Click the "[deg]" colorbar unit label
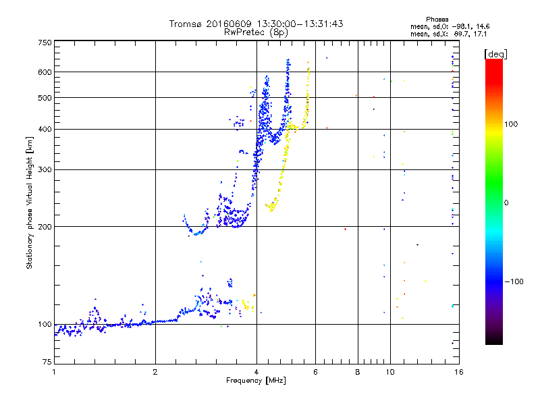Image resolution: width=540 pixels, height=405 pixels. pyautogui.click(x=495, y=54)
